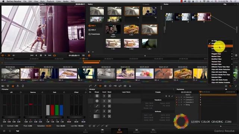The image size is (239, 134).
Task: Reset the Lift controls
Action: coord(21,92)
